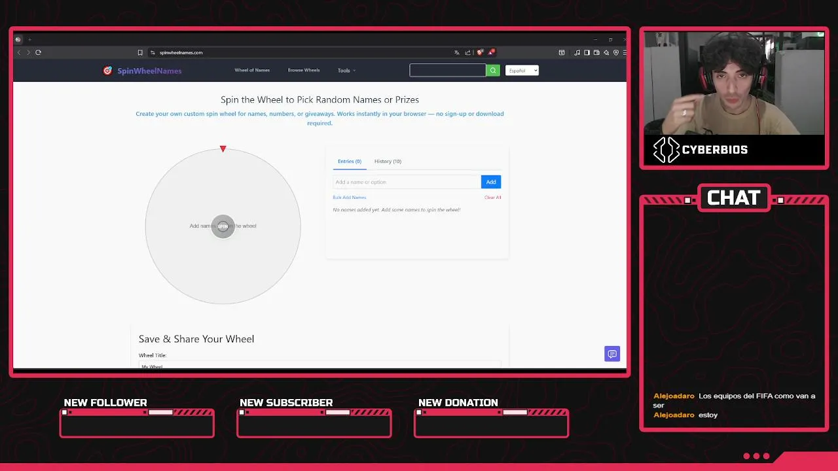Click the share page icon
This screenshot has height=471, width=838.
click(x=467, y=52)
